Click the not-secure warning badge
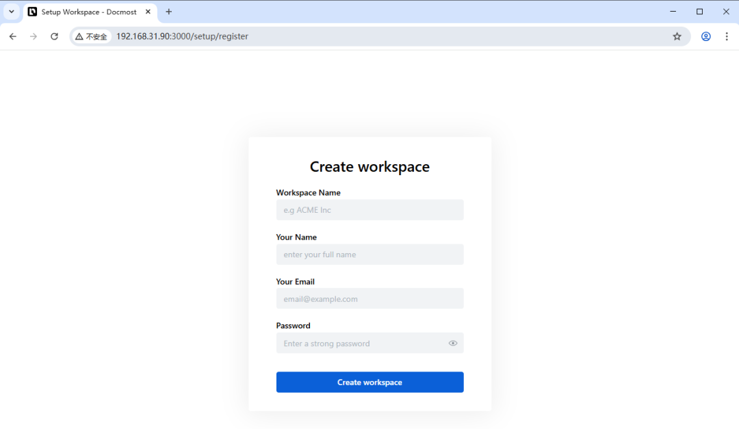 92,36
